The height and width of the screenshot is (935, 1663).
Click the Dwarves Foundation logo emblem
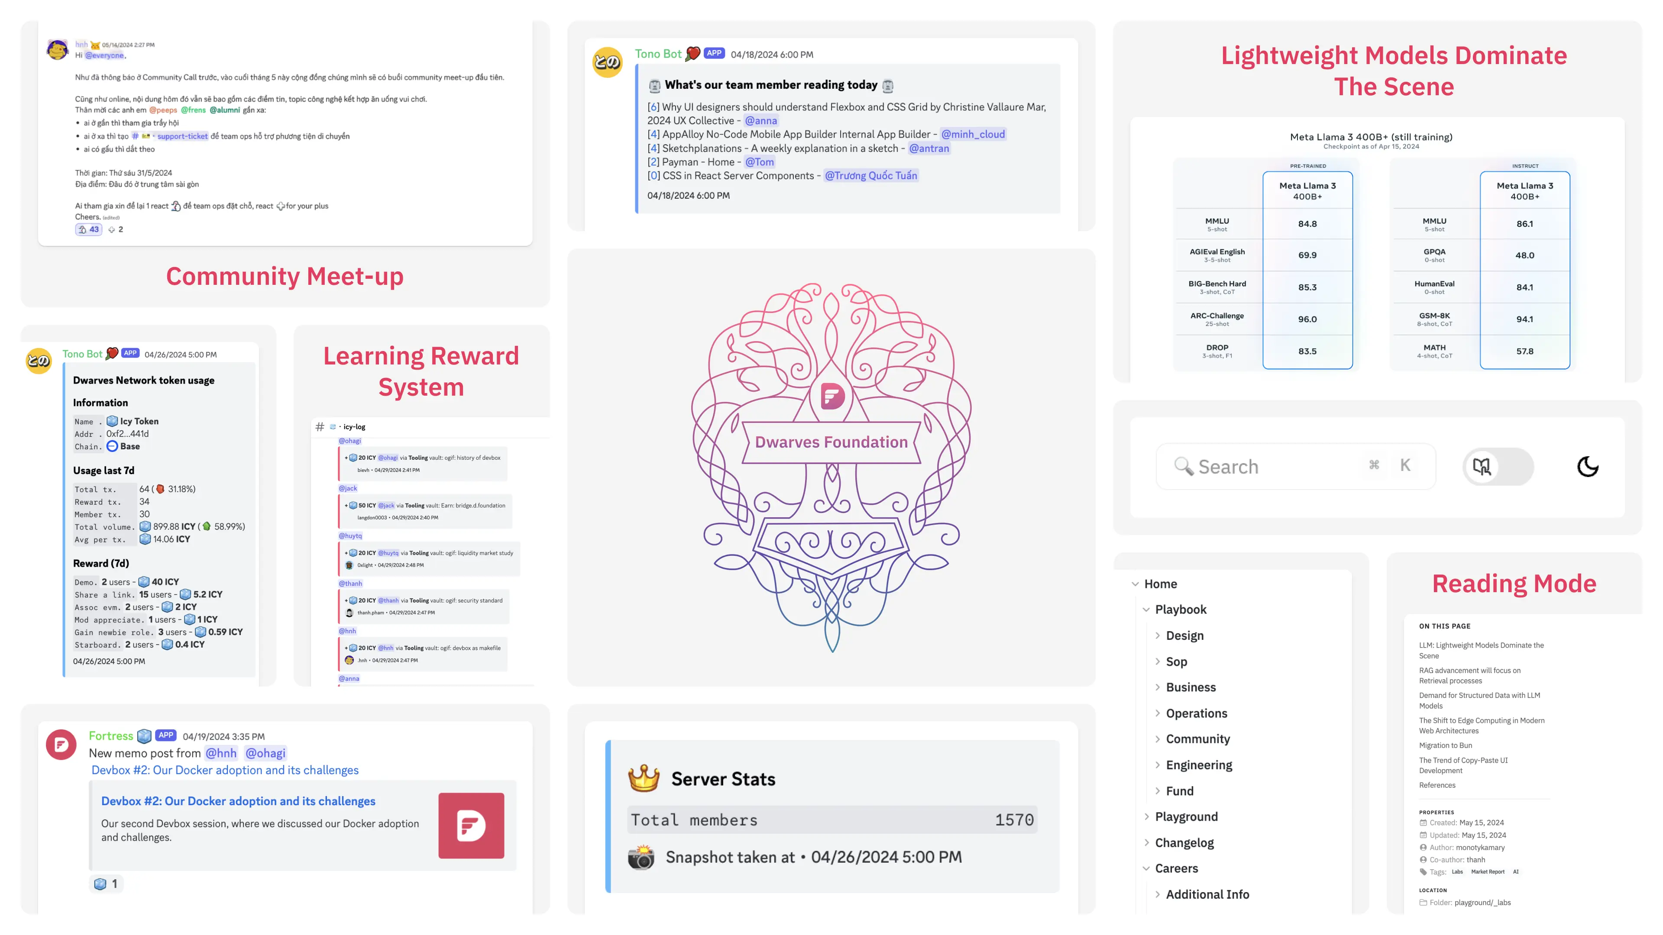click(x=832, y=396)
